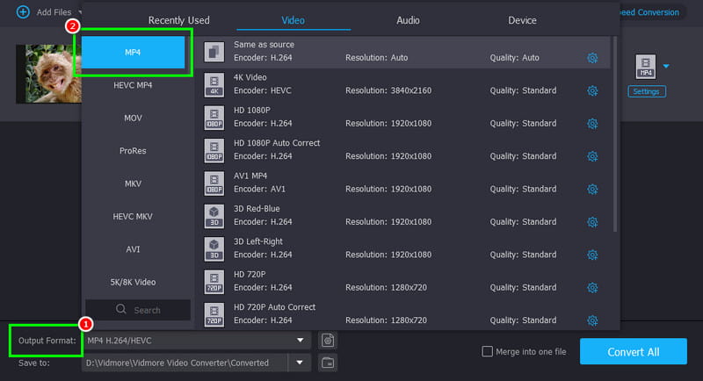Click the 3D Red-Blue preset icon
Screen dimensions: 703x381
tap(214, 216)
